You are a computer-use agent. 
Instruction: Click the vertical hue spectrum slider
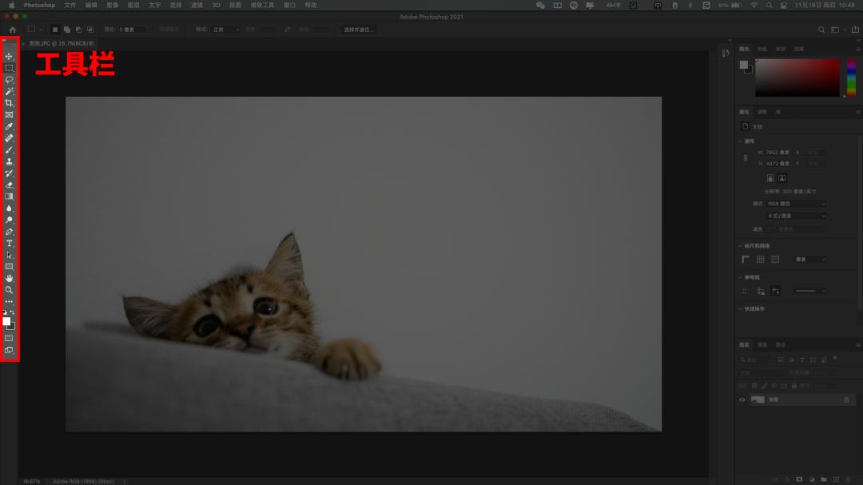(851, 78)
